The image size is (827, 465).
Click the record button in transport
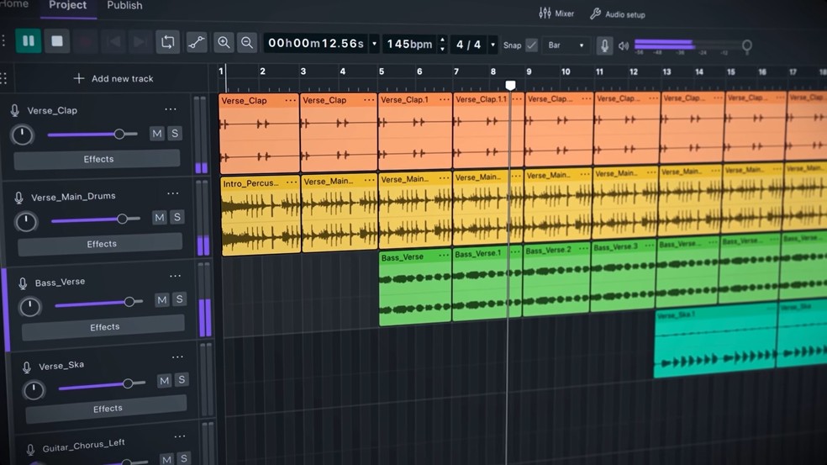[x=86, y=42]
